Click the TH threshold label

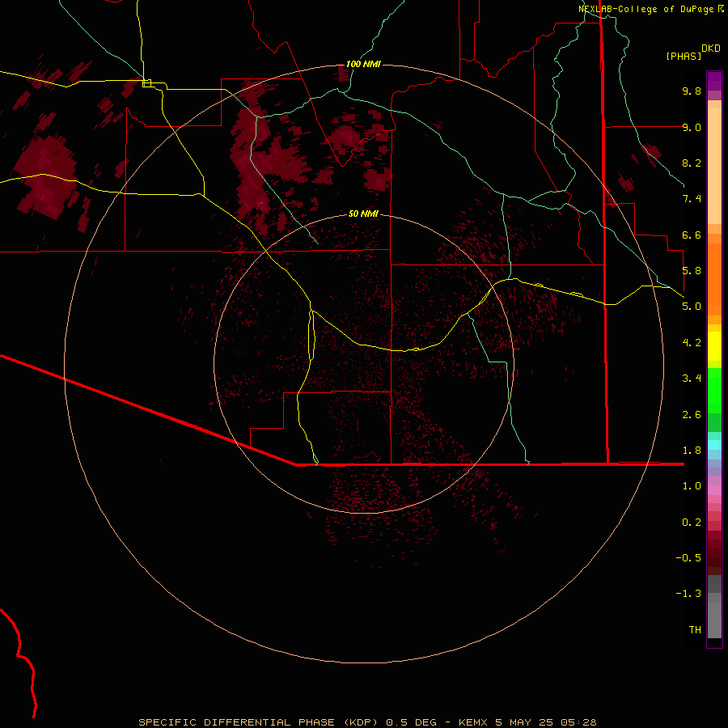(x=695, y=630)
